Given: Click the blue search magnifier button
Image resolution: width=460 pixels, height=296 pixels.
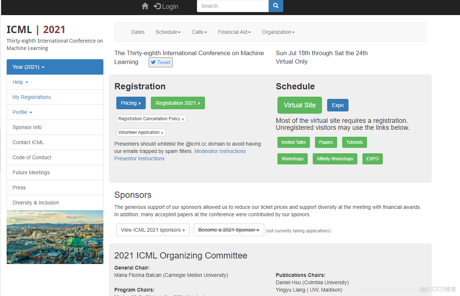Looking at the screenshot, I should coord(276,6).
